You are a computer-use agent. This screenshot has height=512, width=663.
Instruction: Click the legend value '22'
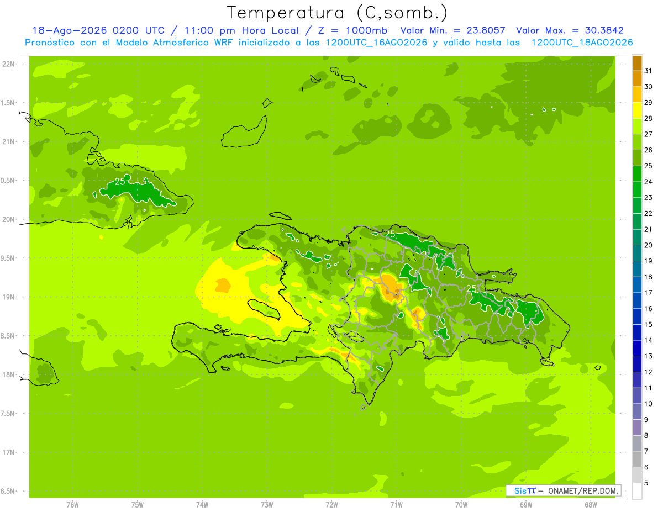(x=649, y=214)
